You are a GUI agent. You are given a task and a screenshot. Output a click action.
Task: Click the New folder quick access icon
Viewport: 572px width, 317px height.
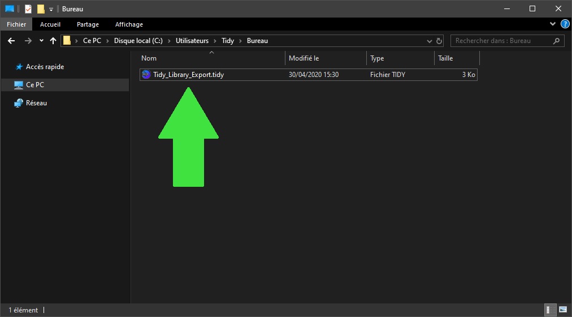(41, 8)
